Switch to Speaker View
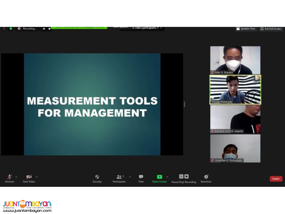 [x=246, y=29]
